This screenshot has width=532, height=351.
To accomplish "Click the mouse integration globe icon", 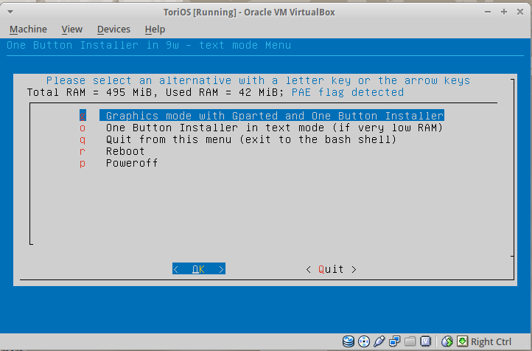I will click(x=447, y=341).
